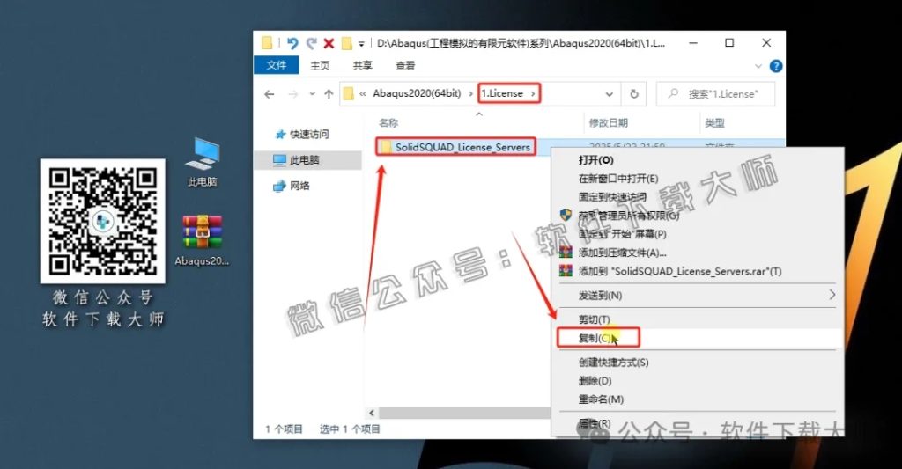The width and height of the screenshot is (902, 469).
Task: Click the new folder icon in the title bar
Action: [x=346, y=43]
